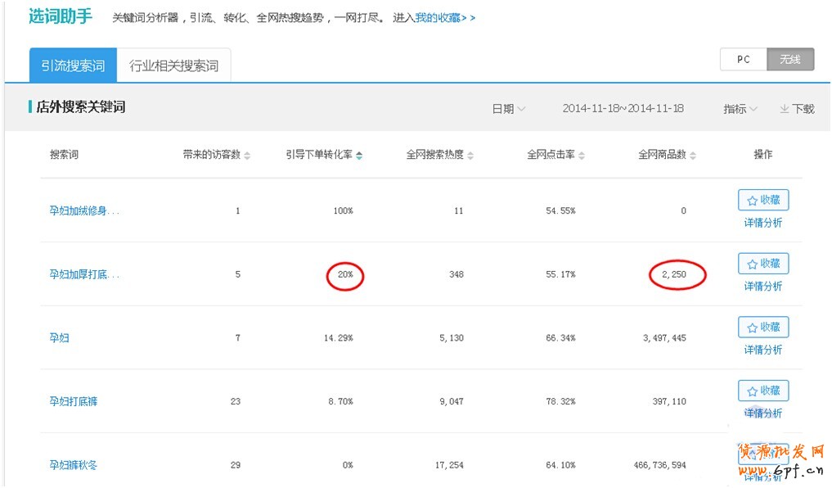
Task: Favorite the 孕妇 keyword with 收藏
Action: 763,327
